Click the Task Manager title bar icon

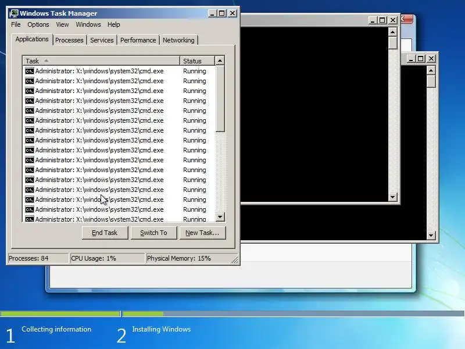13,13
